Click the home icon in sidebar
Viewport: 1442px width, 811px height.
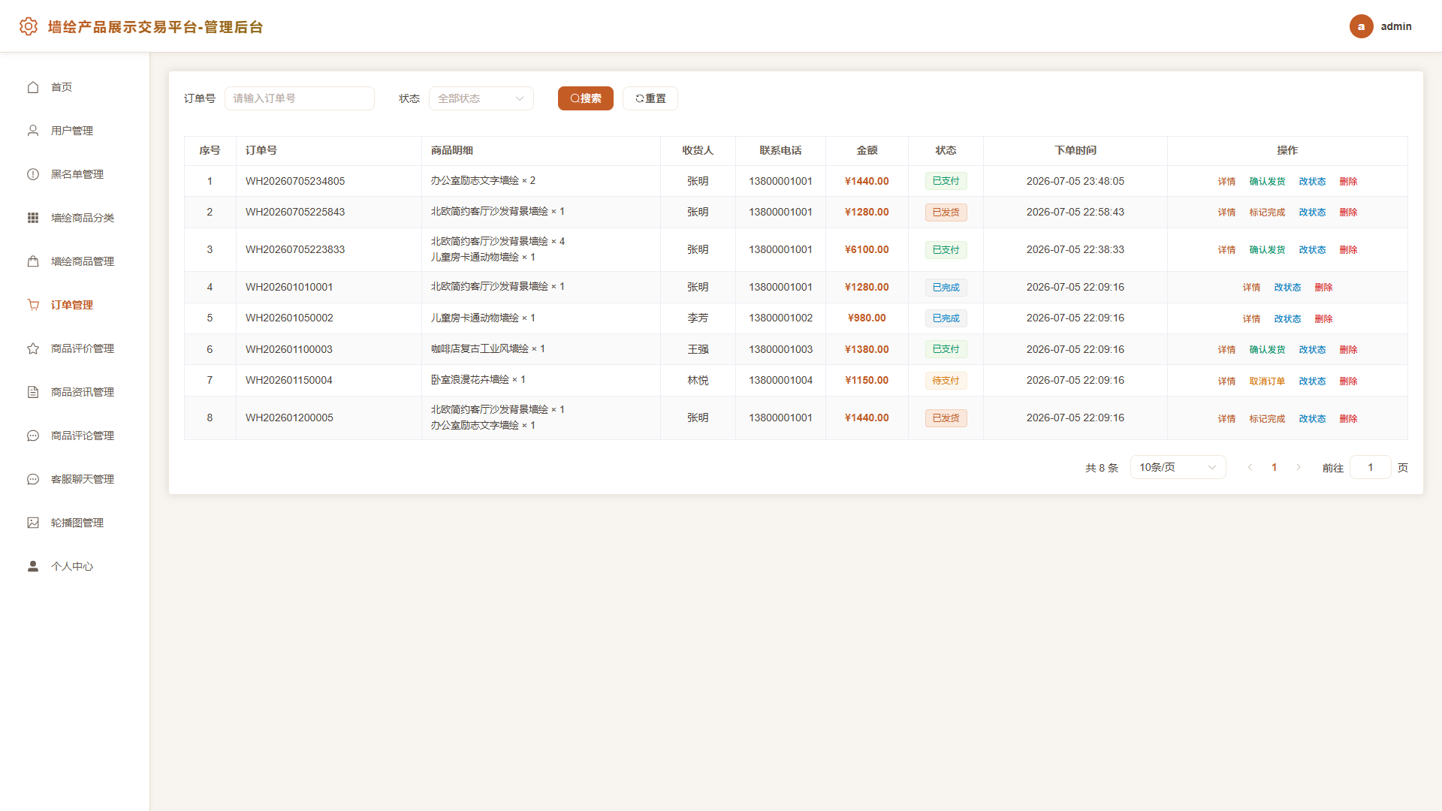(33, 87)
